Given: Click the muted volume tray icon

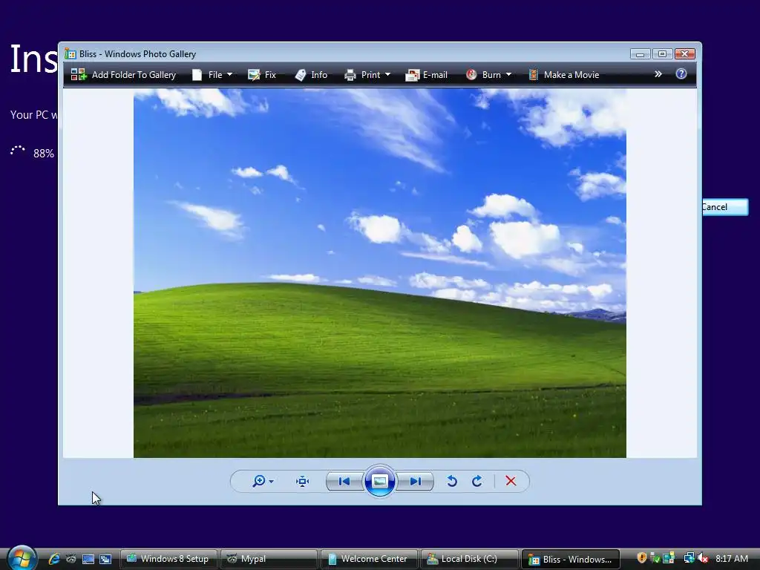Looking at the screenshot, I should click(703, 558).
